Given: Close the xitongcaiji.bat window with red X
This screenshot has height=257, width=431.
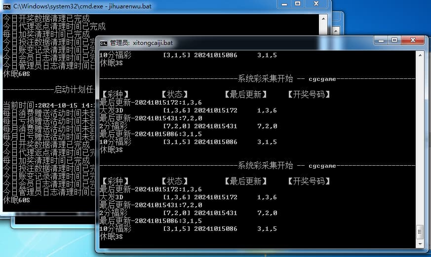Looking at the screenshot, I should pos(413,40).
